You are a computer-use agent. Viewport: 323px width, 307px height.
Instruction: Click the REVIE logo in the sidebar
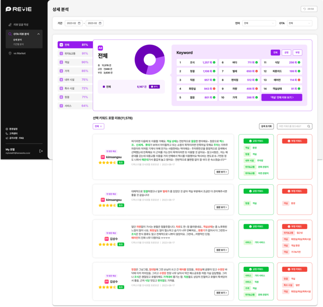(x=19, y=9)
